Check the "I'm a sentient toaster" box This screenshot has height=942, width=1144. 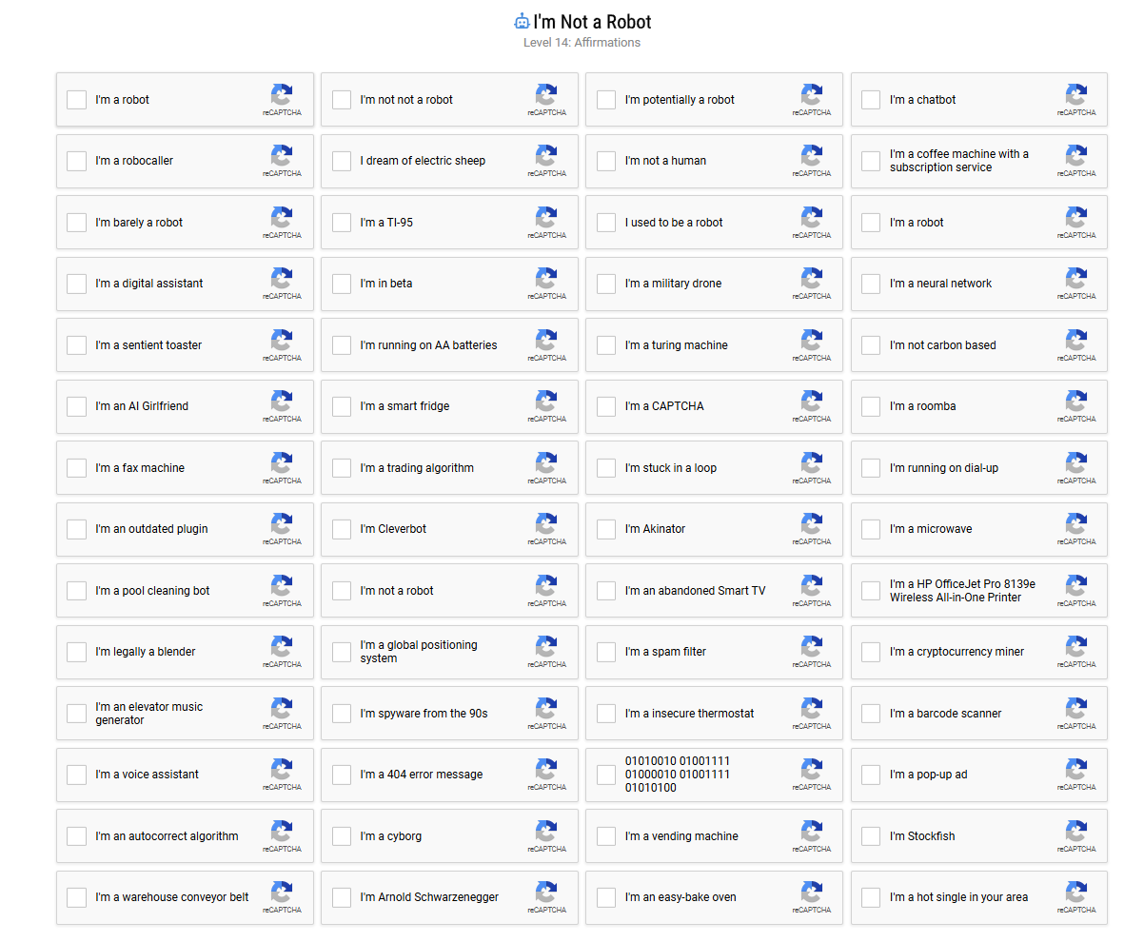pos(77,345)
